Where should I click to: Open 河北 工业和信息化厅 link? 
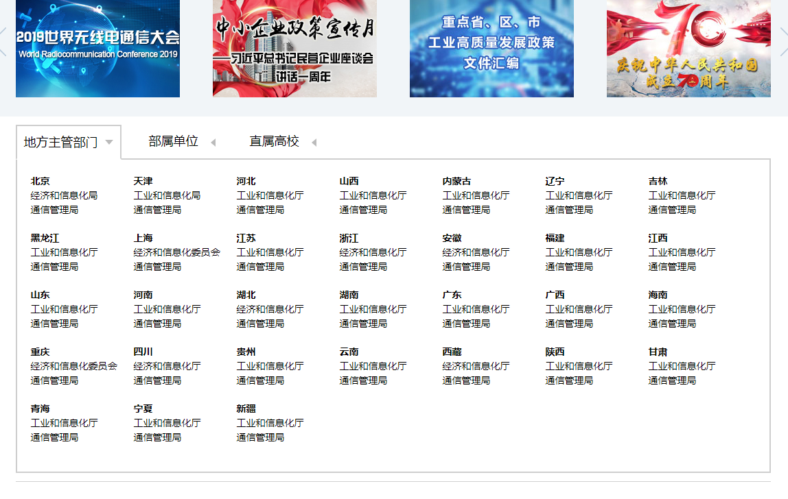[270, 195]
